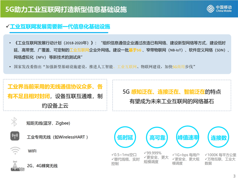The width and height of the screenshot is (238, 179).
Task: Select the 峰值速率 circle badge
Action: coord(188,138)
